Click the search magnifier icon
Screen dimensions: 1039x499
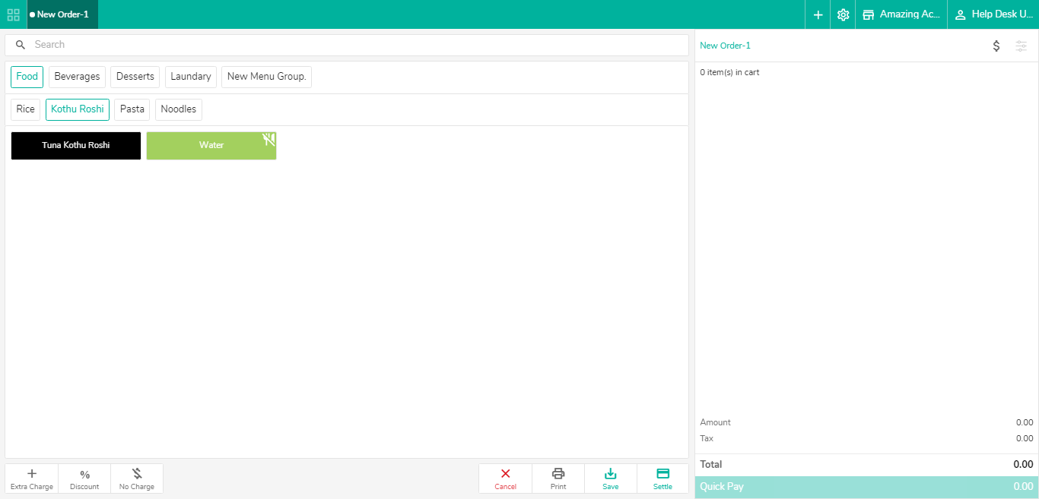21,45
